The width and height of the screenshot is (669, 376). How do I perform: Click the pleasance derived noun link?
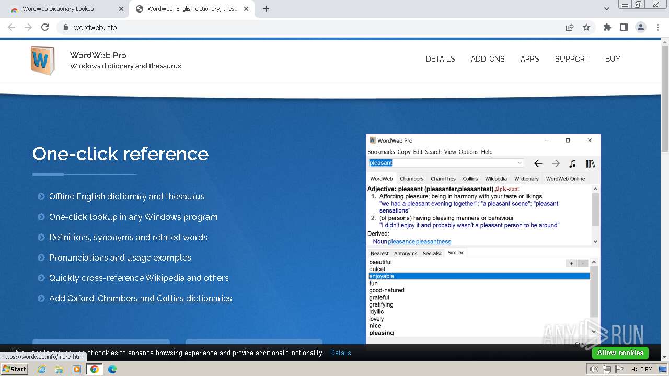pos(401,242)
